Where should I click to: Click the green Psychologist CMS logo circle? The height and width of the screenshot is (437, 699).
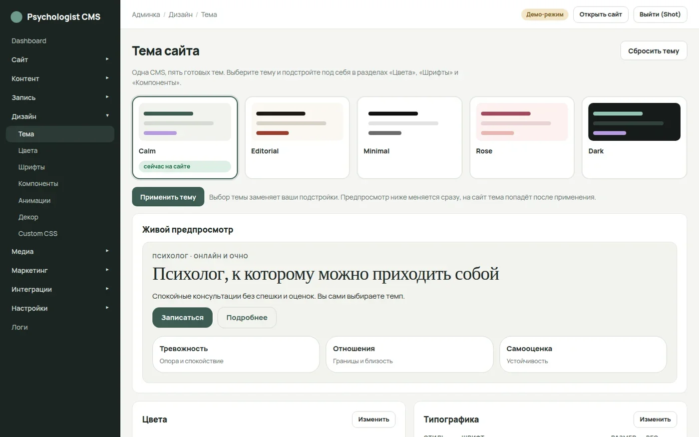click(x=16, y=17)
